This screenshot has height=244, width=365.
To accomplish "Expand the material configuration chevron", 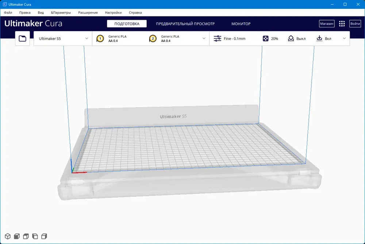I will [x=204, y=38].
